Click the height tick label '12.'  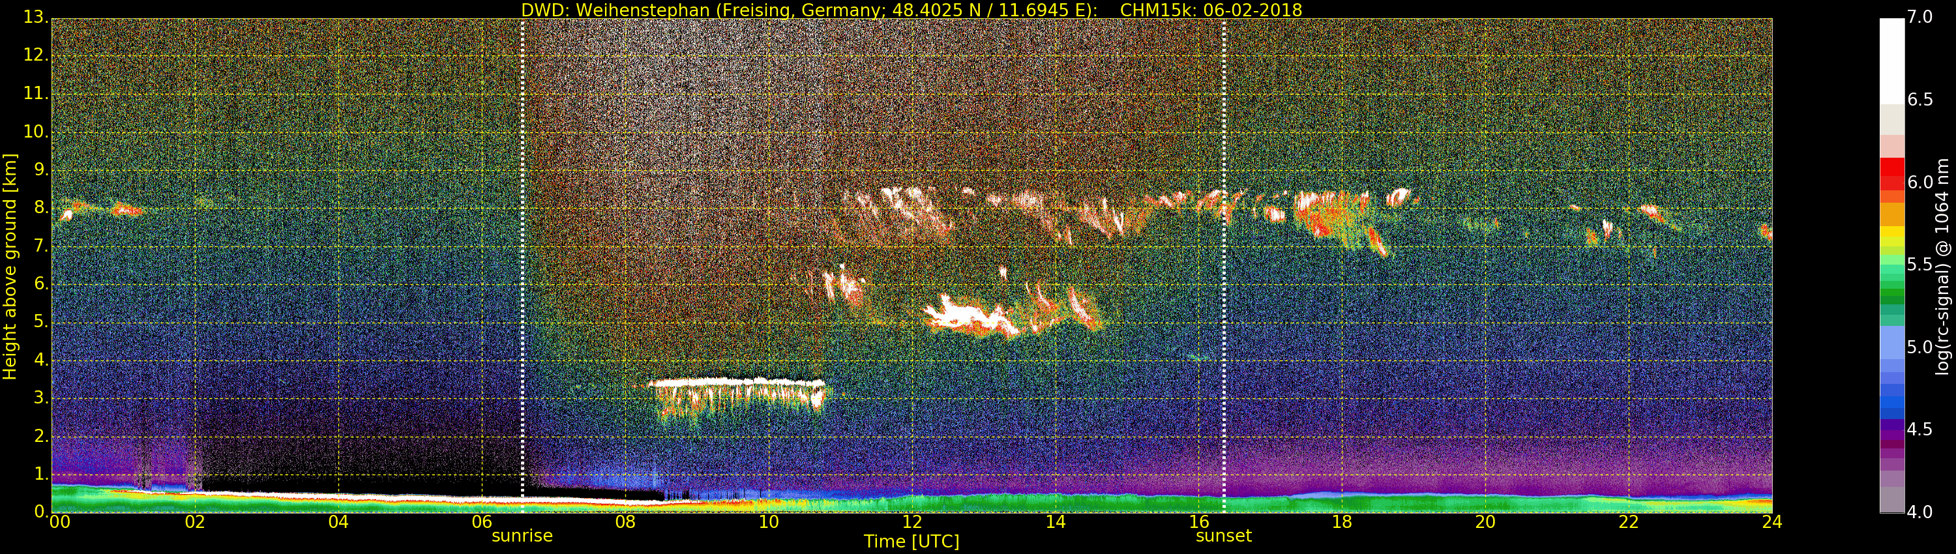coord(36,55)
